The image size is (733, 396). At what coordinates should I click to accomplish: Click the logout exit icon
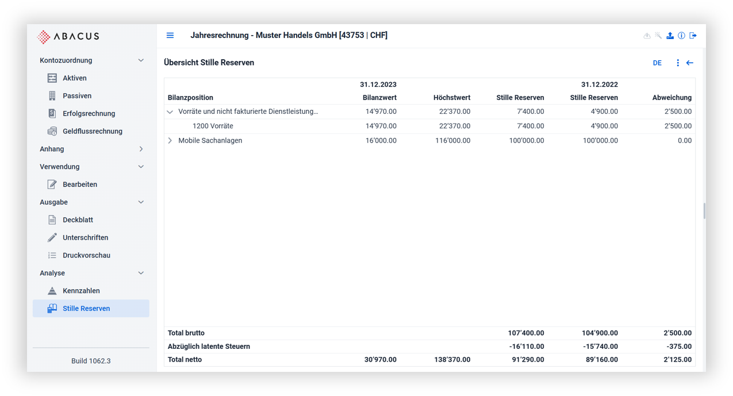coord(693,36)
